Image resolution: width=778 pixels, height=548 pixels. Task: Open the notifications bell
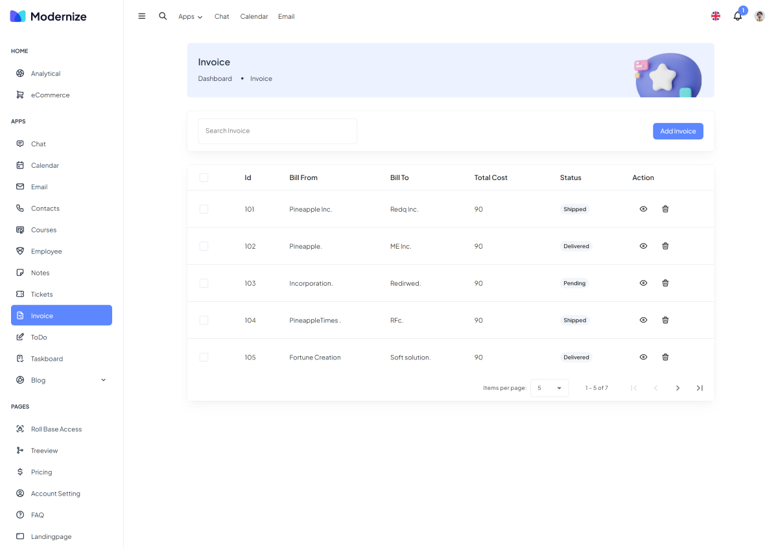[737, 16]
